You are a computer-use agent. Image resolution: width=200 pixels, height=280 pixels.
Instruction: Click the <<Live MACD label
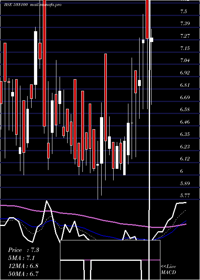tap(168, 269)
